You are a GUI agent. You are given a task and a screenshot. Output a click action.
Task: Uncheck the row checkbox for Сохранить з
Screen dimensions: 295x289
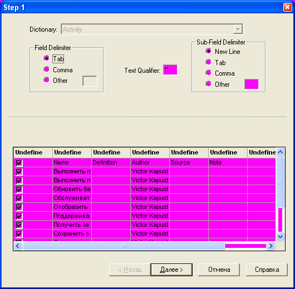point(19,234)
